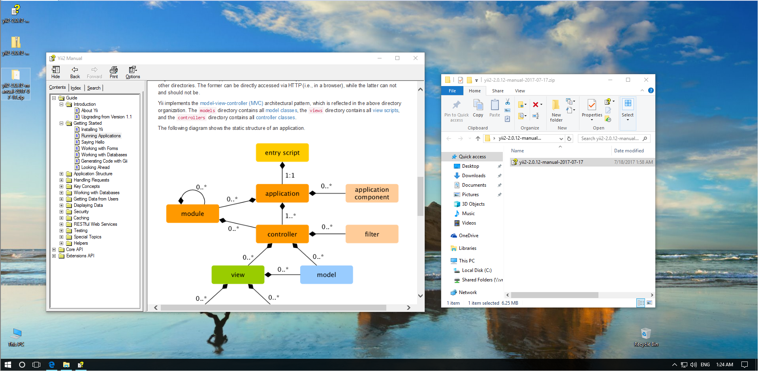Collapse the Getting Started tree node
The width and height of the screenshot is (758, 371).
(61, 123)
